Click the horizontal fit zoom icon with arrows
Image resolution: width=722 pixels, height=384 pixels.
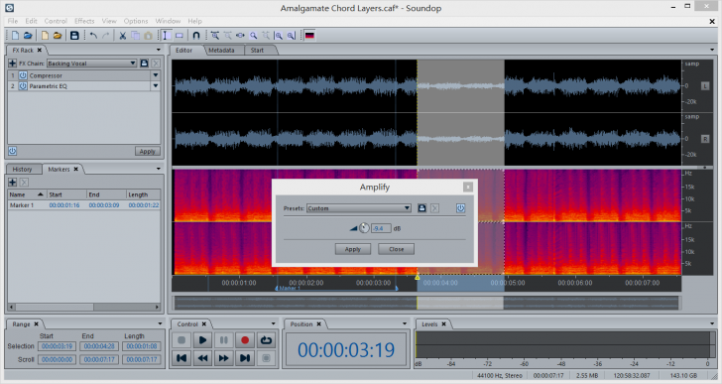240,36
